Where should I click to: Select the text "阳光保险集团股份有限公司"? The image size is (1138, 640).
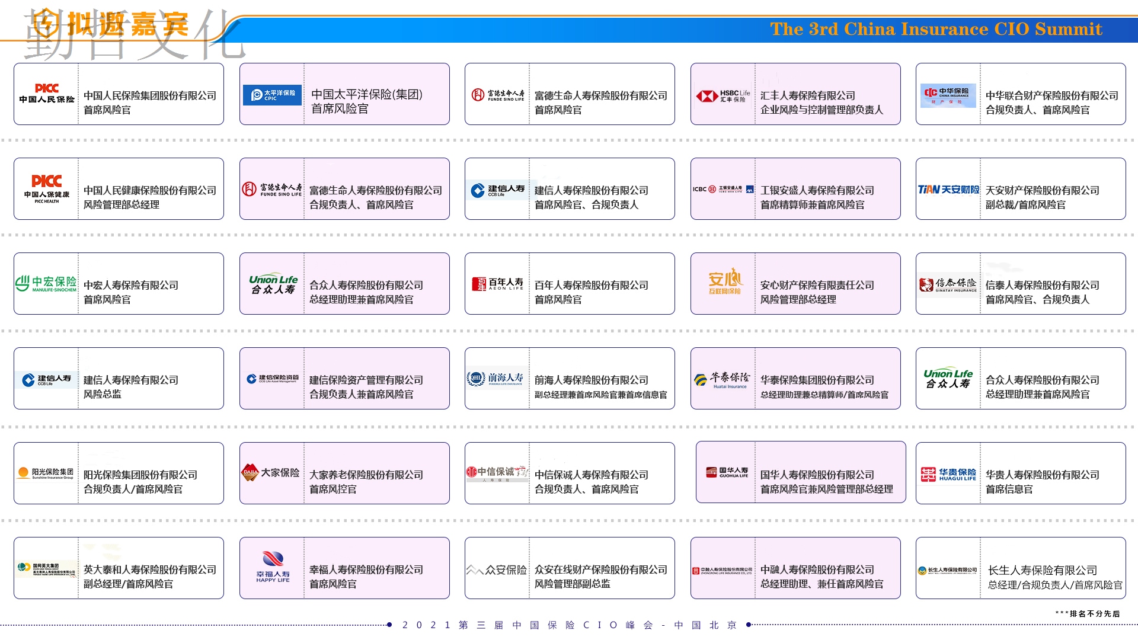(x=140, y=475)
